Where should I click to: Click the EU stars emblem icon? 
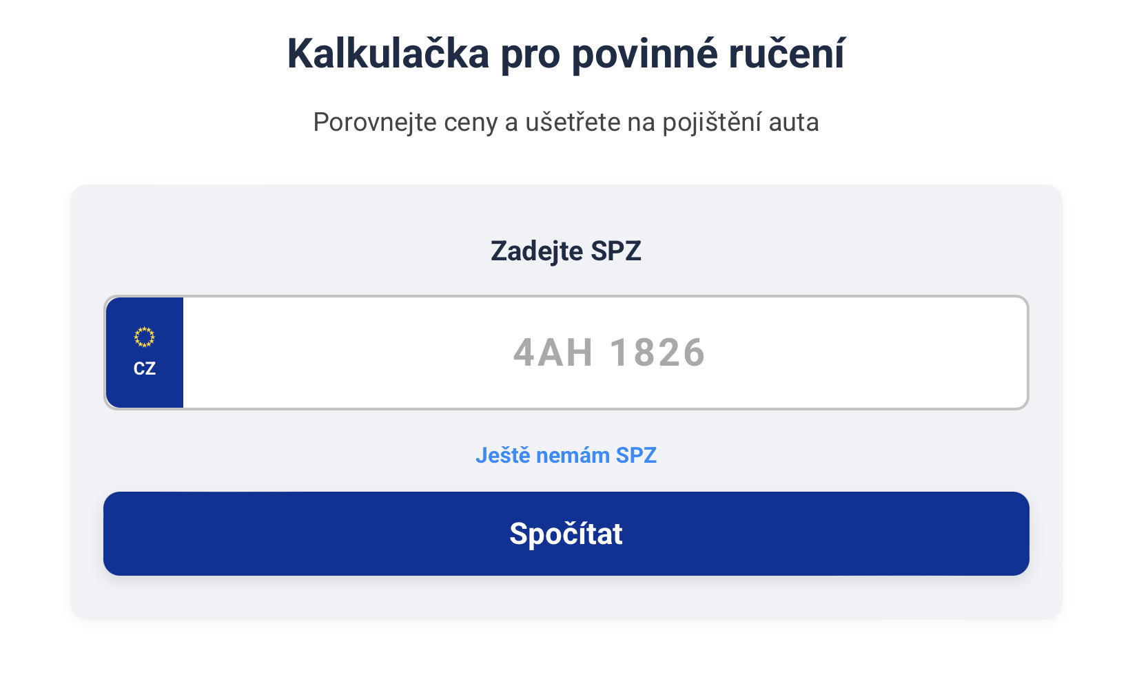click(144, 337)
